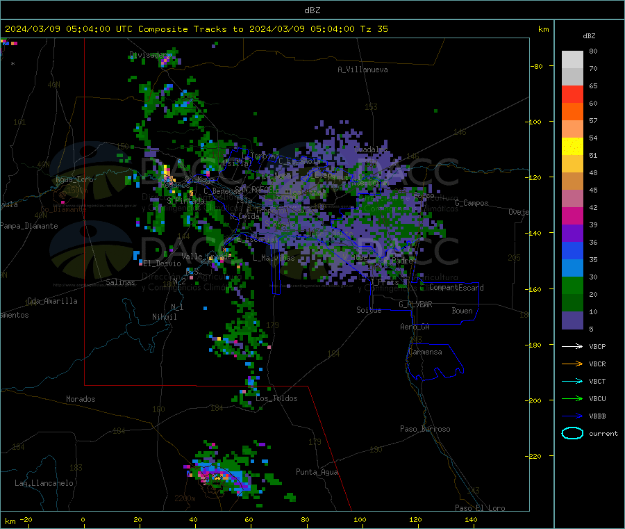Click the CompantEscard map label
This screenshot has height=529, width=625.
(456, 288)
